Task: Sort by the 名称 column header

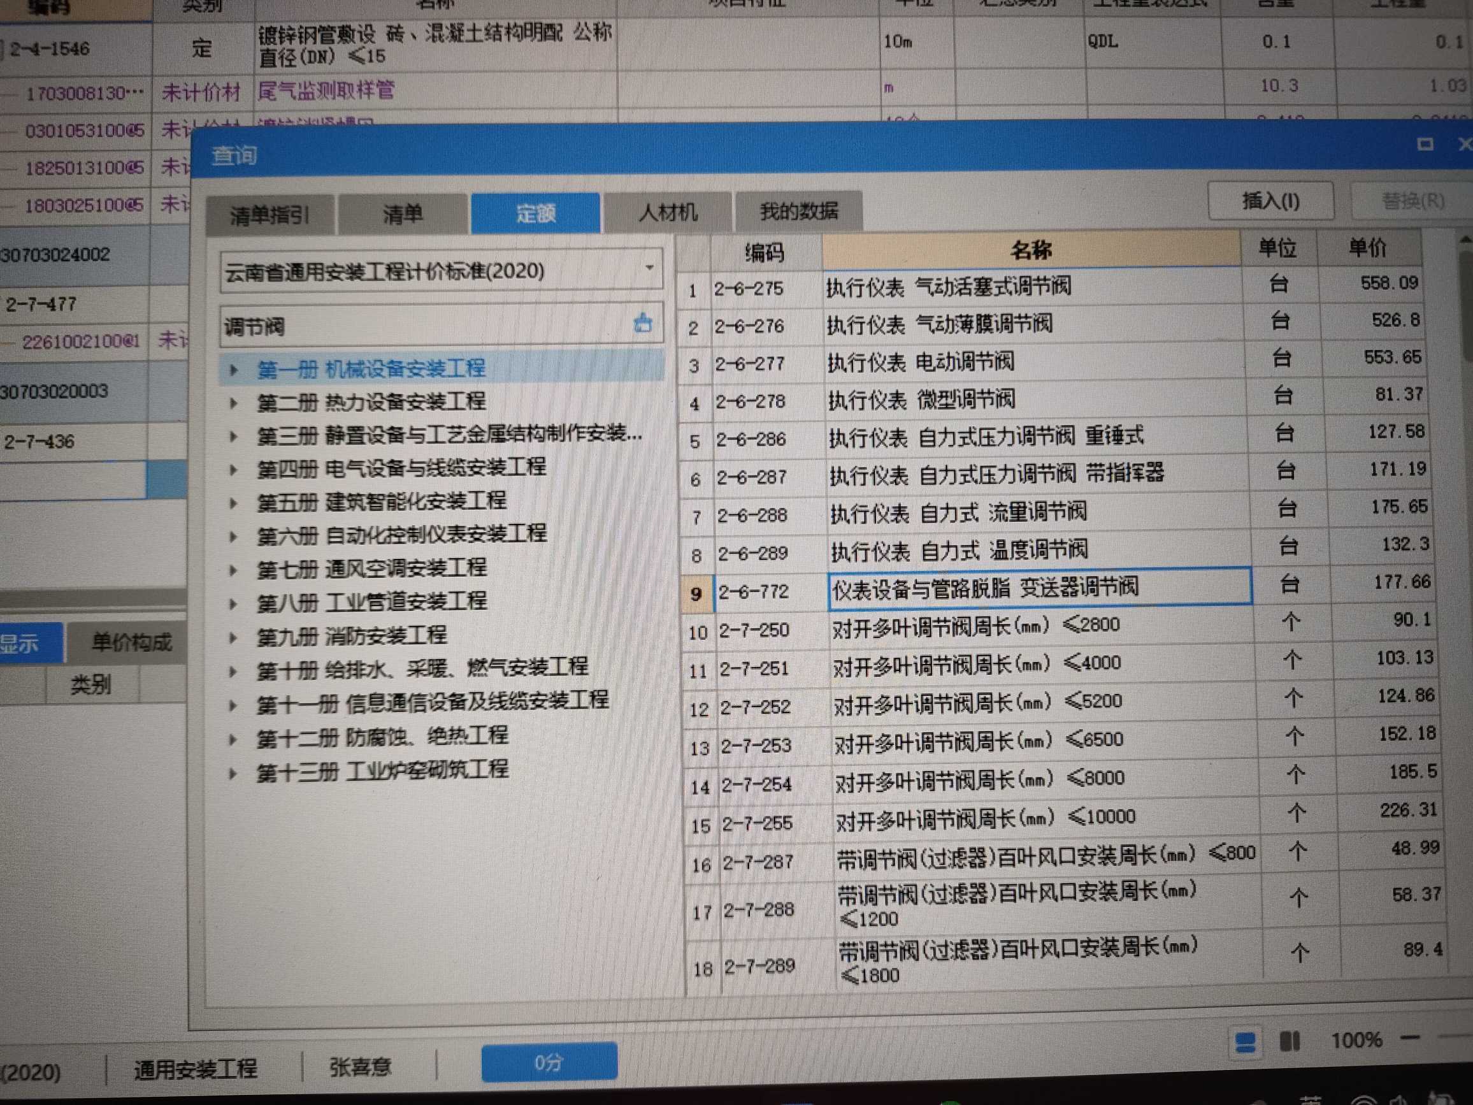Action: click(x=1031, y=250)
